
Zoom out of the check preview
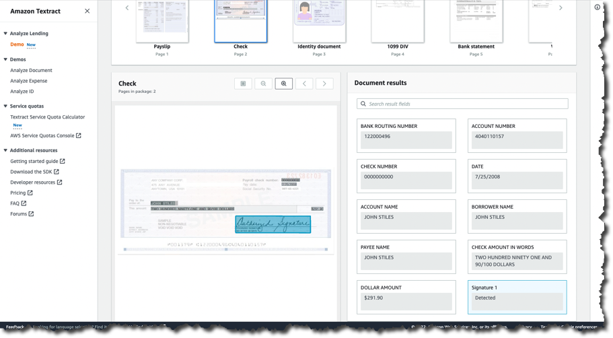[263, 84]
